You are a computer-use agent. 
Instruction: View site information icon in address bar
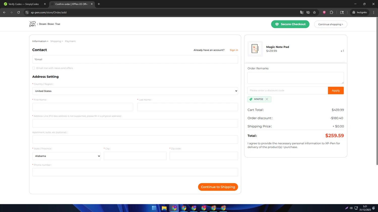[x=27, y=12]
